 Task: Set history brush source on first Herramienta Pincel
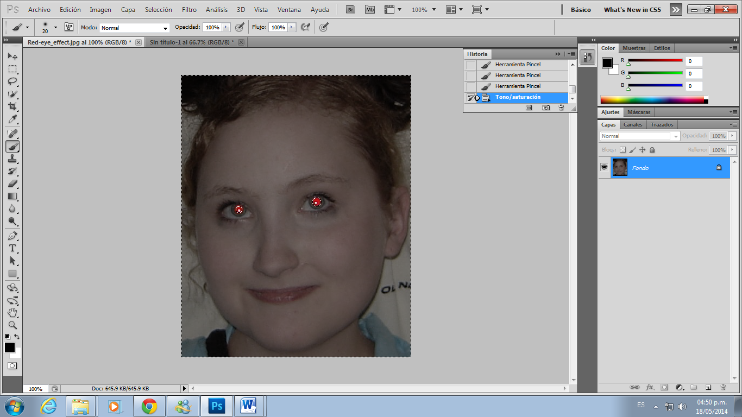point(470,65)
